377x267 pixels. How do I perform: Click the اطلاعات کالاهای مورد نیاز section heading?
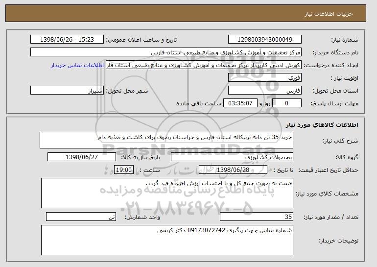point(322,125)
